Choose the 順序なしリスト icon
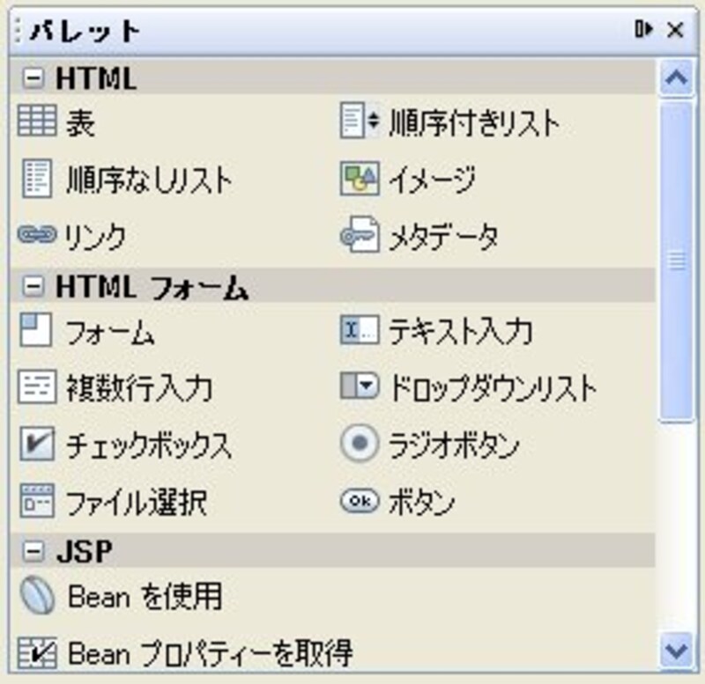705x684 pixels. tap(36, 179)
